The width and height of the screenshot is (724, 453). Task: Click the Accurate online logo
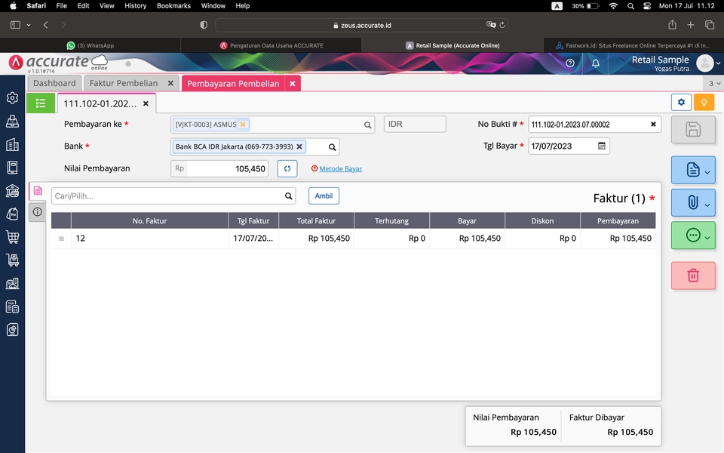(59, 63)
